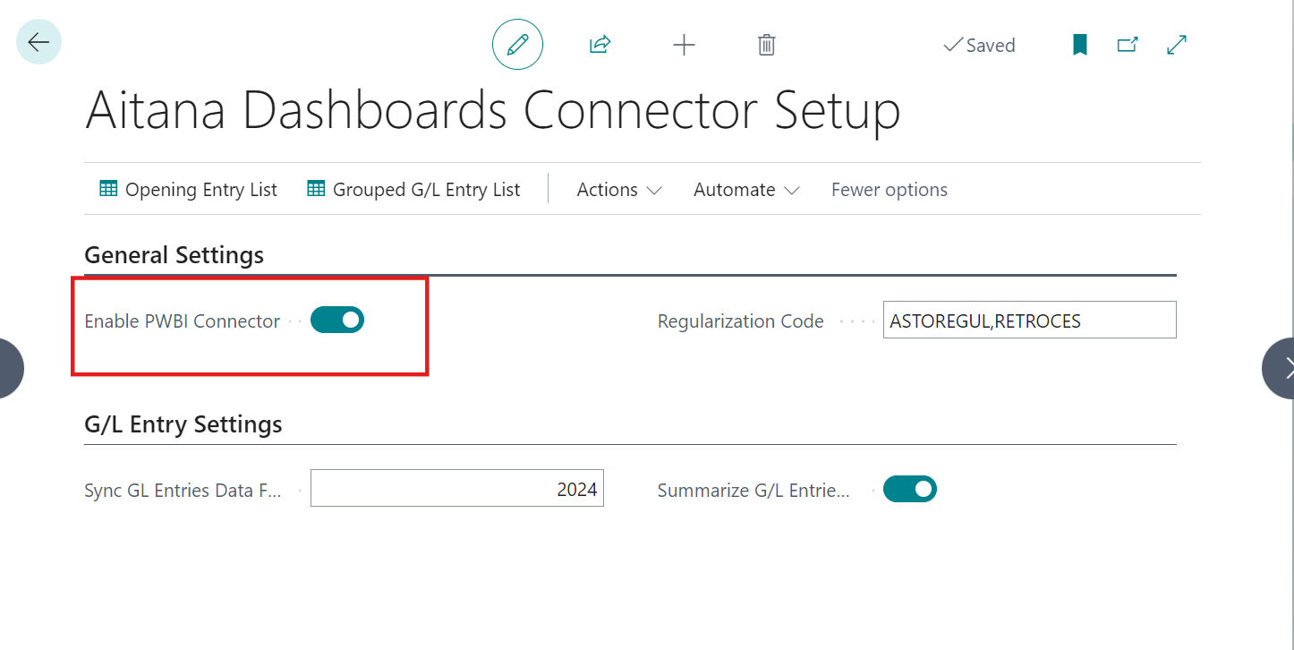Toggle Summarize G/L Entries switch
This screenshot has width=1294, height=650.
(910, 489)
